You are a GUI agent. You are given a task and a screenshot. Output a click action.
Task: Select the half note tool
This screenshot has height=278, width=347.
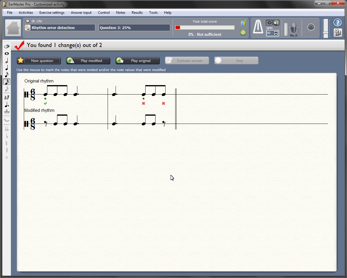(x=7, y=61)
